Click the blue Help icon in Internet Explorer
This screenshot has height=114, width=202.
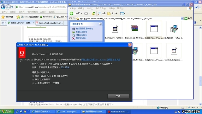[x=195, y=23]
